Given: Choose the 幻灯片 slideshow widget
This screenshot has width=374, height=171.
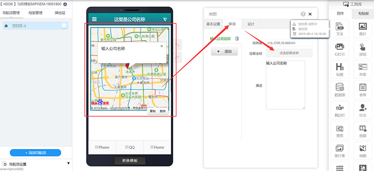Looking at the screenshot, I should click(x=340, y=49).
